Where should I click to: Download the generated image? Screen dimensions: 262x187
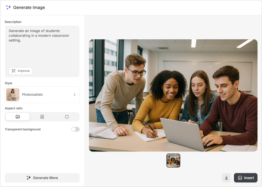(x=226, y=178)
